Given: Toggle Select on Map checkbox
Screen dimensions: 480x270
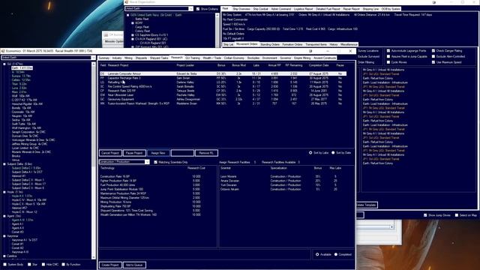Looking at the screenshot, I should click(x=457, y=215).
